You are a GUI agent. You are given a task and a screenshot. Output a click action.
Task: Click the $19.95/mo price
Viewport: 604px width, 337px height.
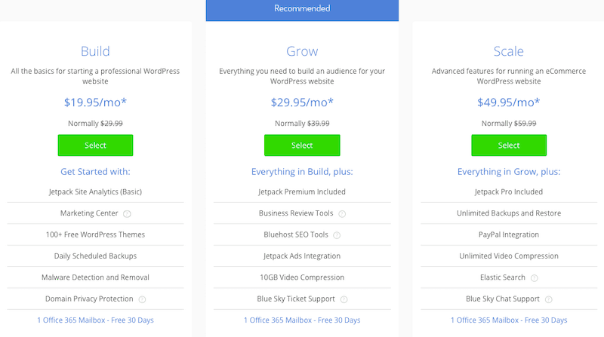[95, 103]
